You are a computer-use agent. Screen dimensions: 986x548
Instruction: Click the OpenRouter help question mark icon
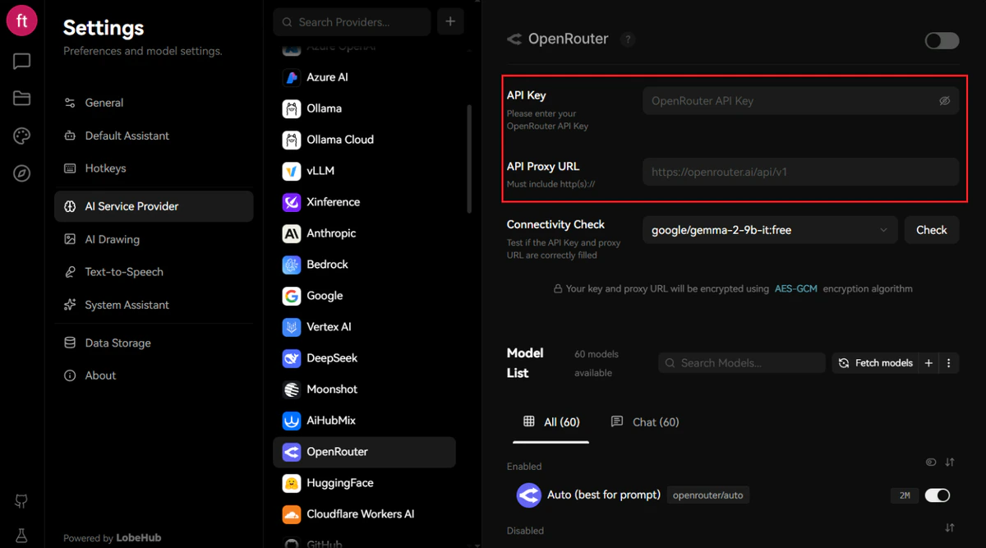point(628,39)
